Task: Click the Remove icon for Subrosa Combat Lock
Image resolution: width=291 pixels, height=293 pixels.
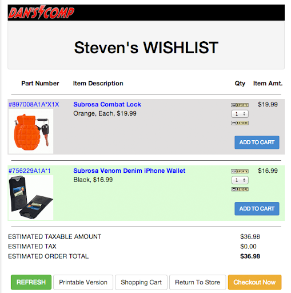Action: click(x=240, y=123)
